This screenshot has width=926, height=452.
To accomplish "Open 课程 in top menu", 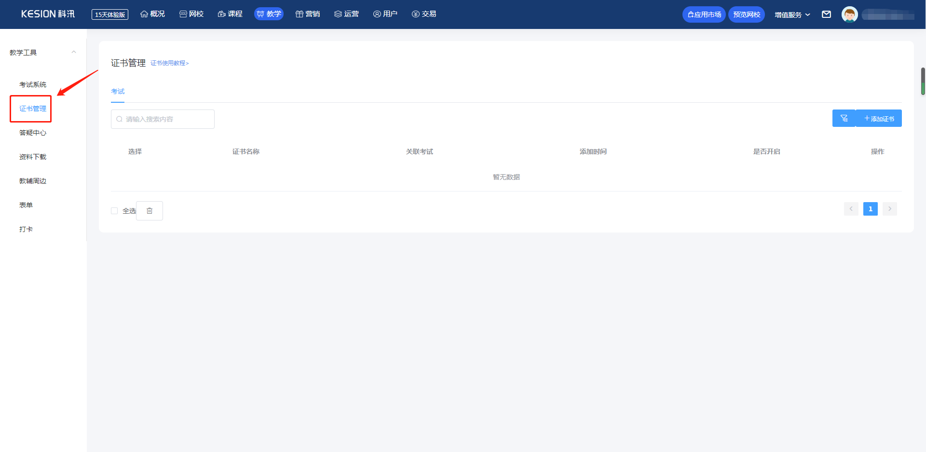I will click(230, 14).
